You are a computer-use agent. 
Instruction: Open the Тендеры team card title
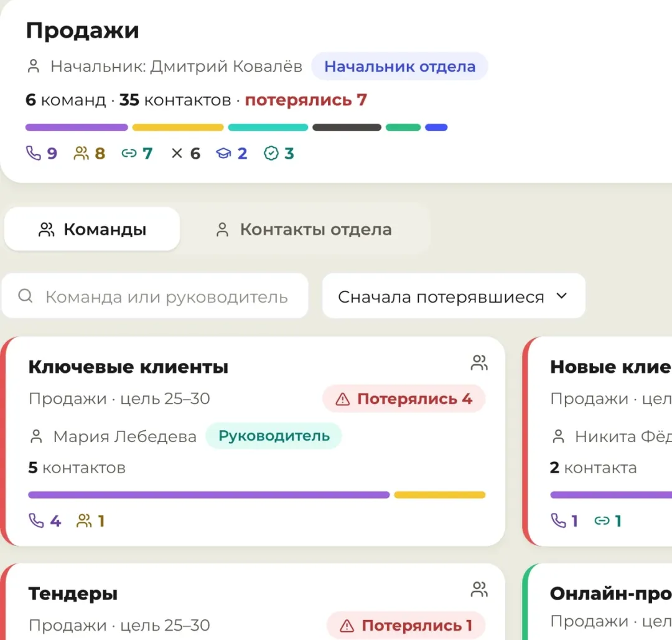[x=73, y=594]
